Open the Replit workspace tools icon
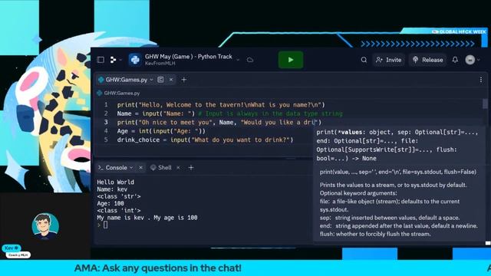The image size is (491, 276). tap(113, 60)
